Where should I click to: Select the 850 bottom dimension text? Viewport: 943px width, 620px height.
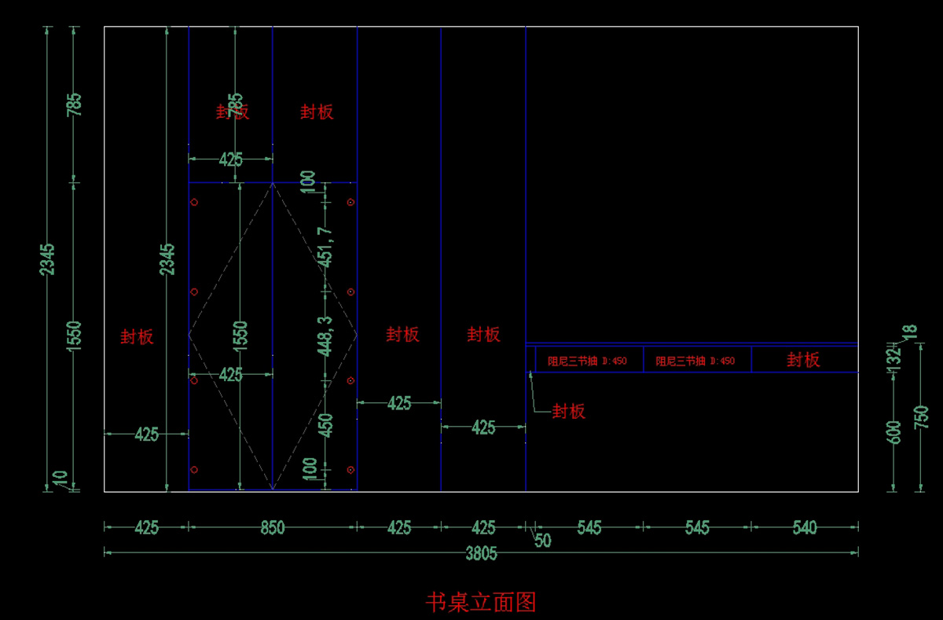click(272, 528)
